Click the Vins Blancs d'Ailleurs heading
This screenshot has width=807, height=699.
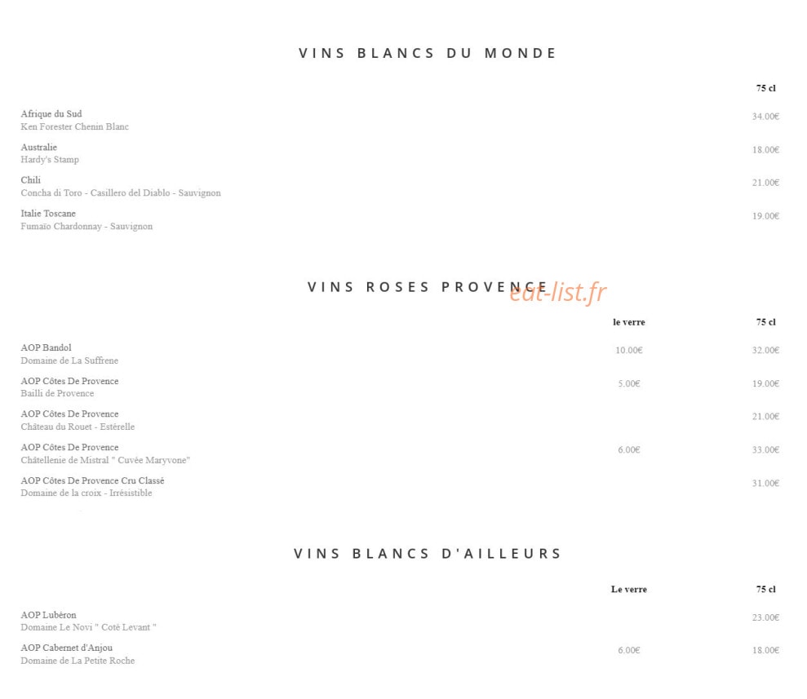pos(428,554)
